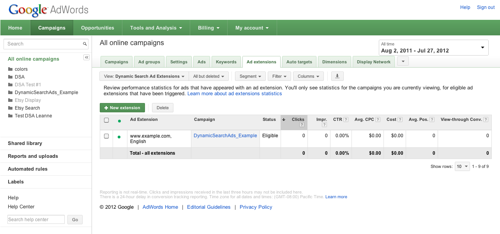Open the Filter dropdown
This screenshot has width=500, height=234.
[x=279, y=76]
